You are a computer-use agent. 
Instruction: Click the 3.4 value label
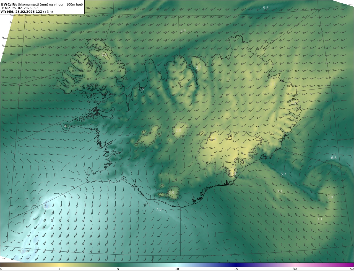point(183,30)
